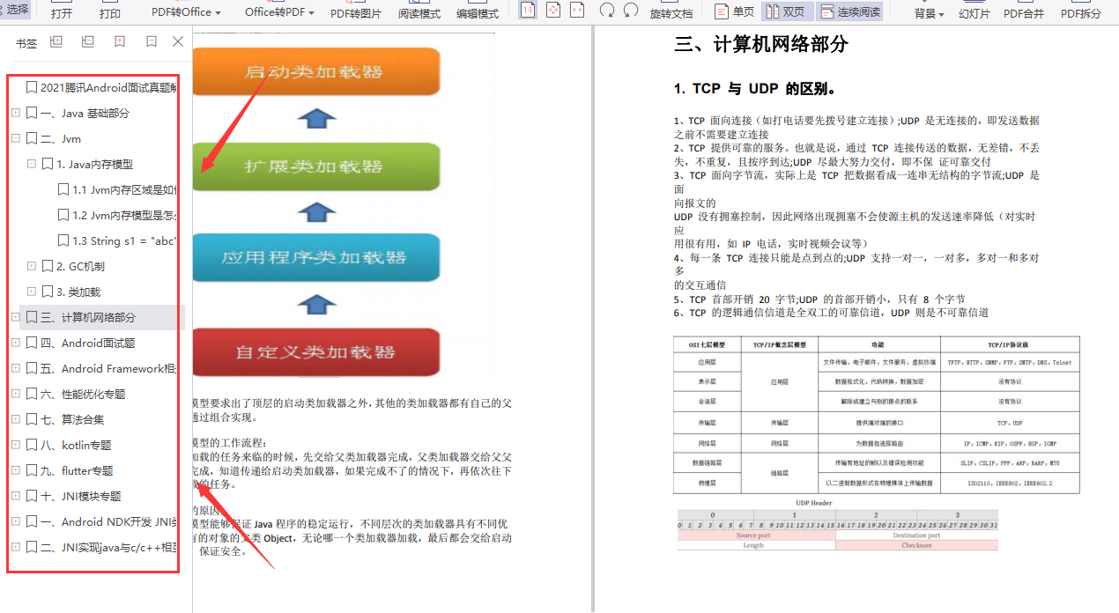
Task: Select the 二、JNI实现java与c/c++ bookmark
Action: click(102, 547)
